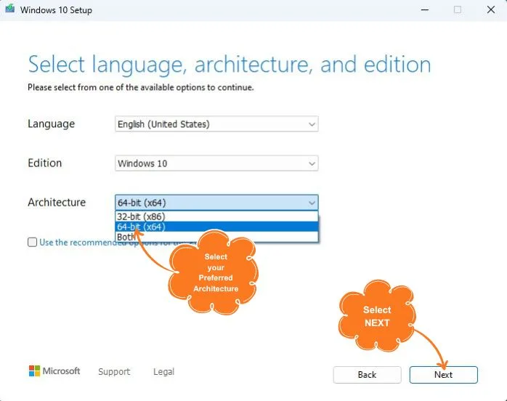Toggle the recommended options checkbox
507x401 pixels.
33,242
